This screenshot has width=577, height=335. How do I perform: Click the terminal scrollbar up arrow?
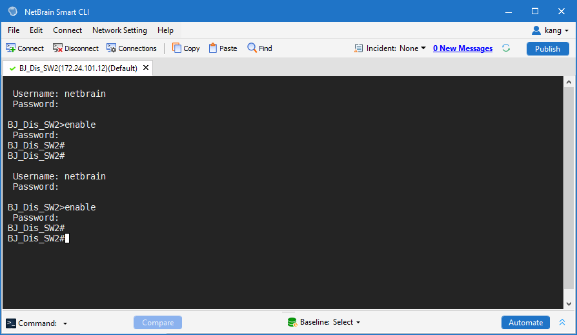(569, 82)
